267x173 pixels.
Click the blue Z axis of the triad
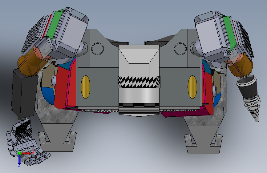[19, 160]
